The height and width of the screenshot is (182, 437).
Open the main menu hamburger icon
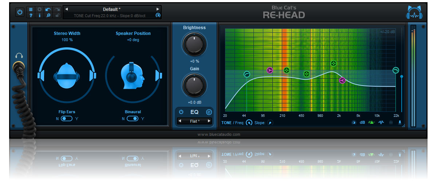(31, 9)
